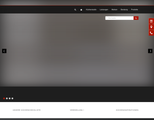154x120 pixels.
Task: Go to previous slide with left arrow
Action: pos(4,51)
